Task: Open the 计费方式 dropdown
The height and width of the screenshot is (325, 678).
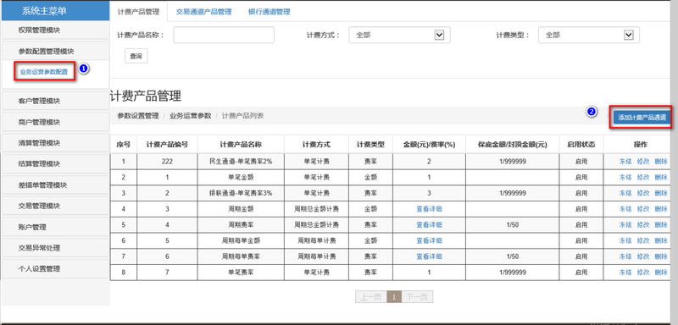Action: [399, 35]
